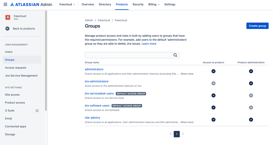
Task: Click Admin in the breadcrumb
Action: coord(89,20)
